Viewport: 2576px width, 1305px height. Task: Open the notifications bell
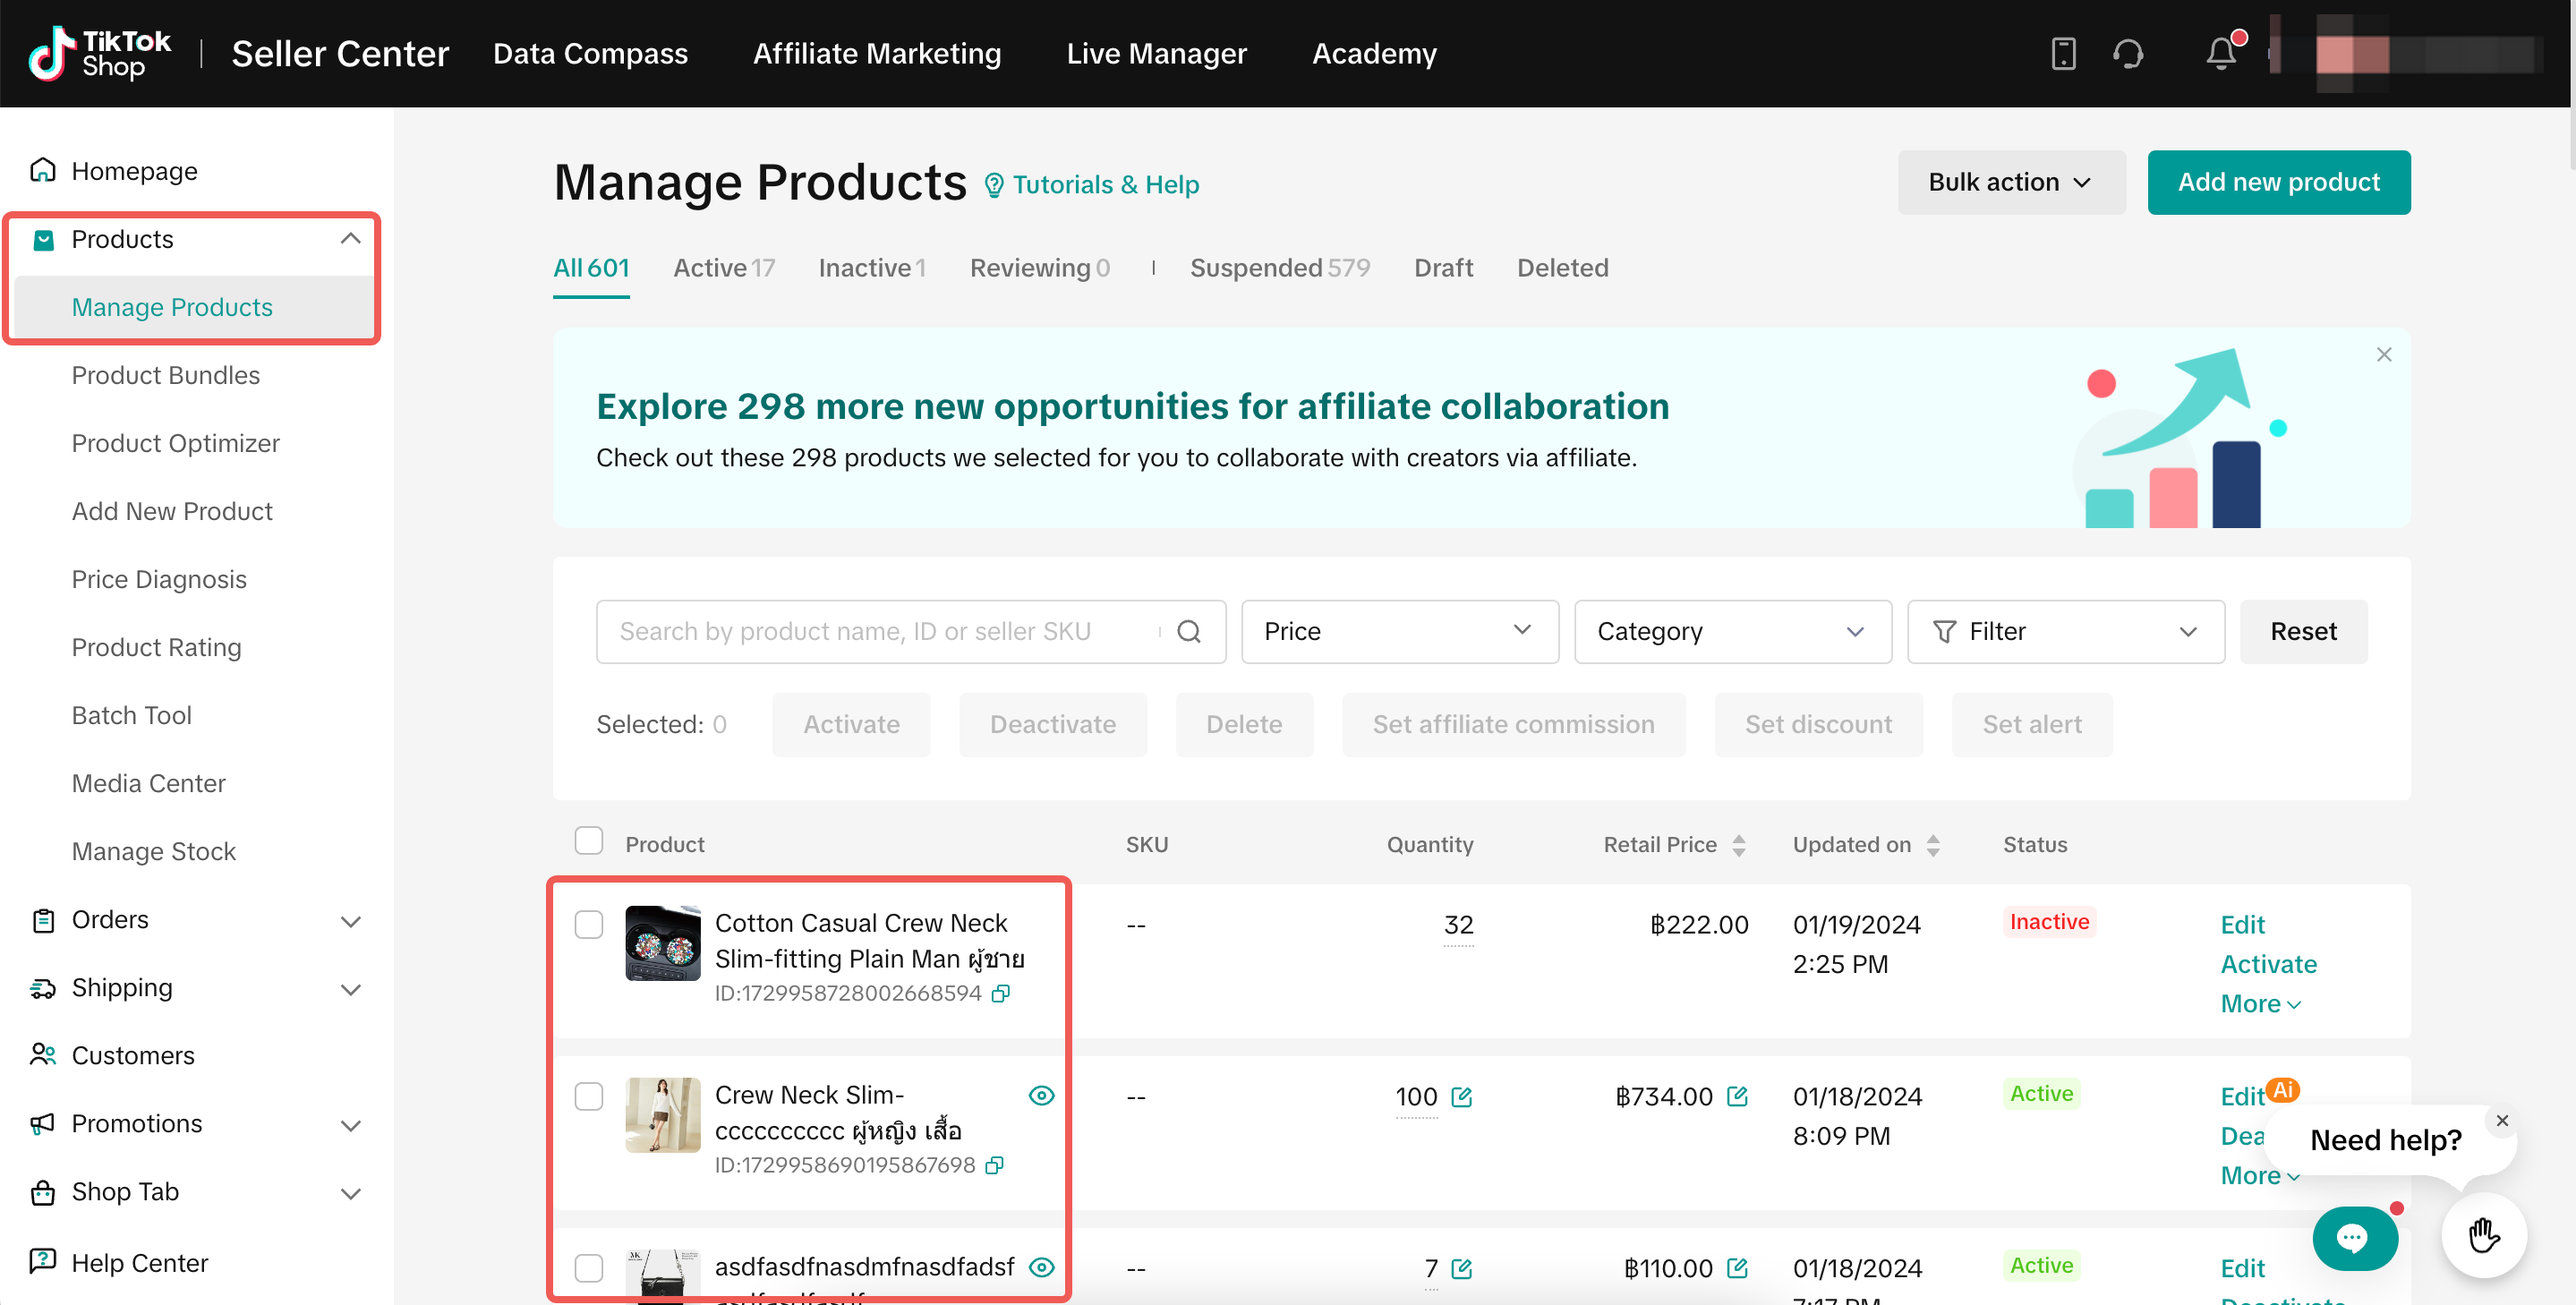2221,53
